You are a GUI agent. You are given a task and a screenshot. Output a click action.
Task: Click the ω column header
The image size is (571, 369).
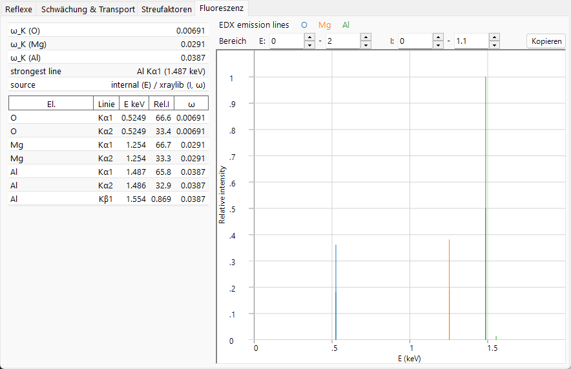[x=191, y=104]
